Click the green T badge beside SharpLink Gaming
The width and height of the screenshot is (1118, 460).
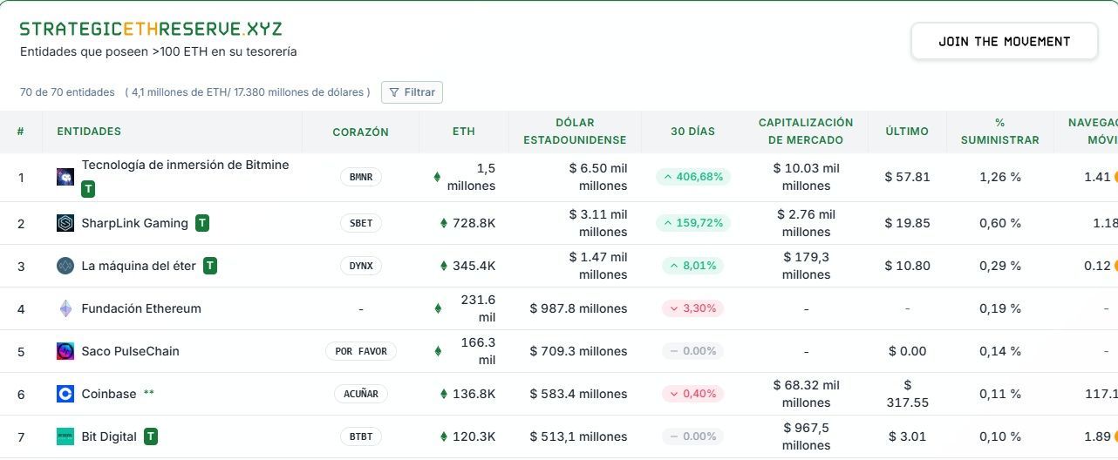(x=202, y=223)
